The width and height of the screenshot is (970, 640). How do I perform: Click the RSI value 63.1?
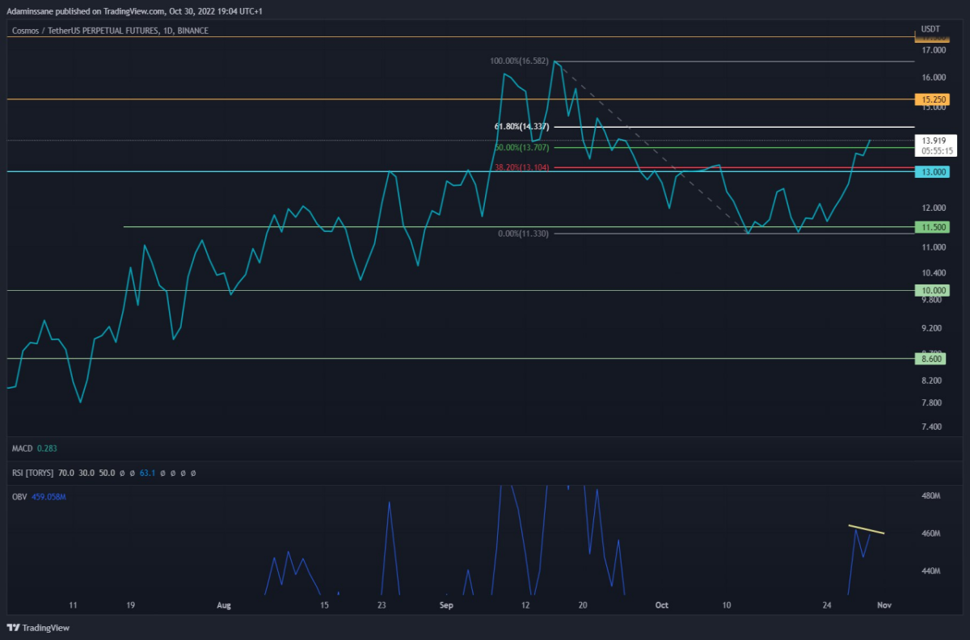146,473
